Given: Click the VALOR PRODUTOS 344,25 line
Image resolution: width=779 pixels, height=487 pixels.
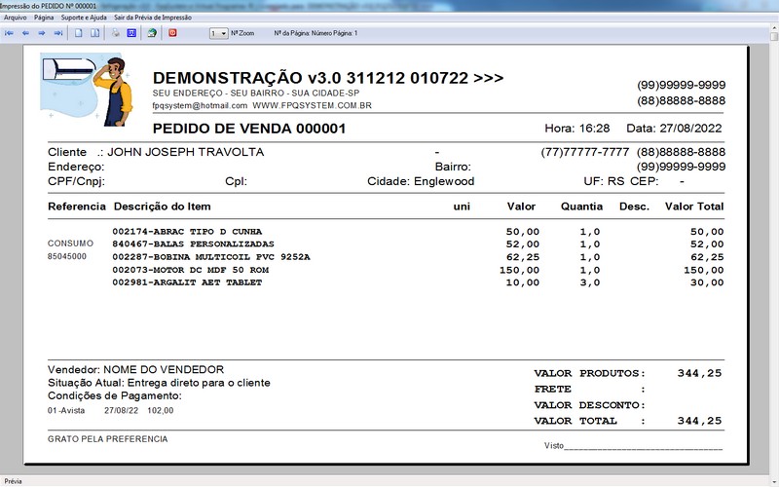Looking at the screenshot, I should click(x=627, y=373).
